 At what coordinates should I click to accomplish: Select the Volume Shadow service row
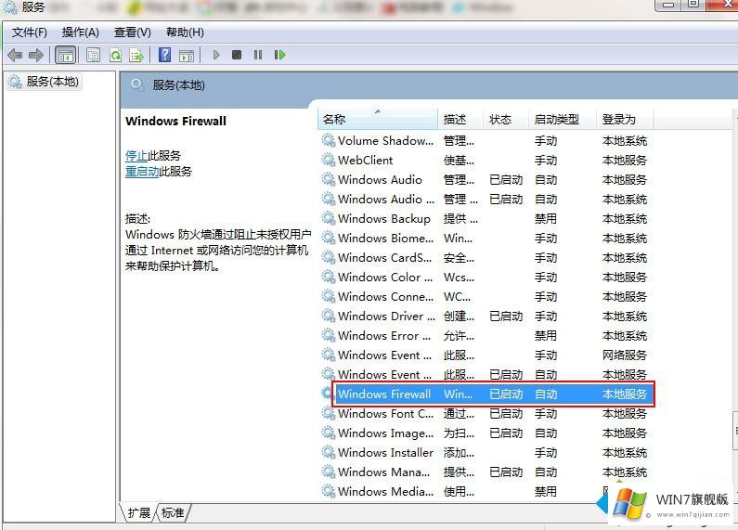[x=486, y=141]
